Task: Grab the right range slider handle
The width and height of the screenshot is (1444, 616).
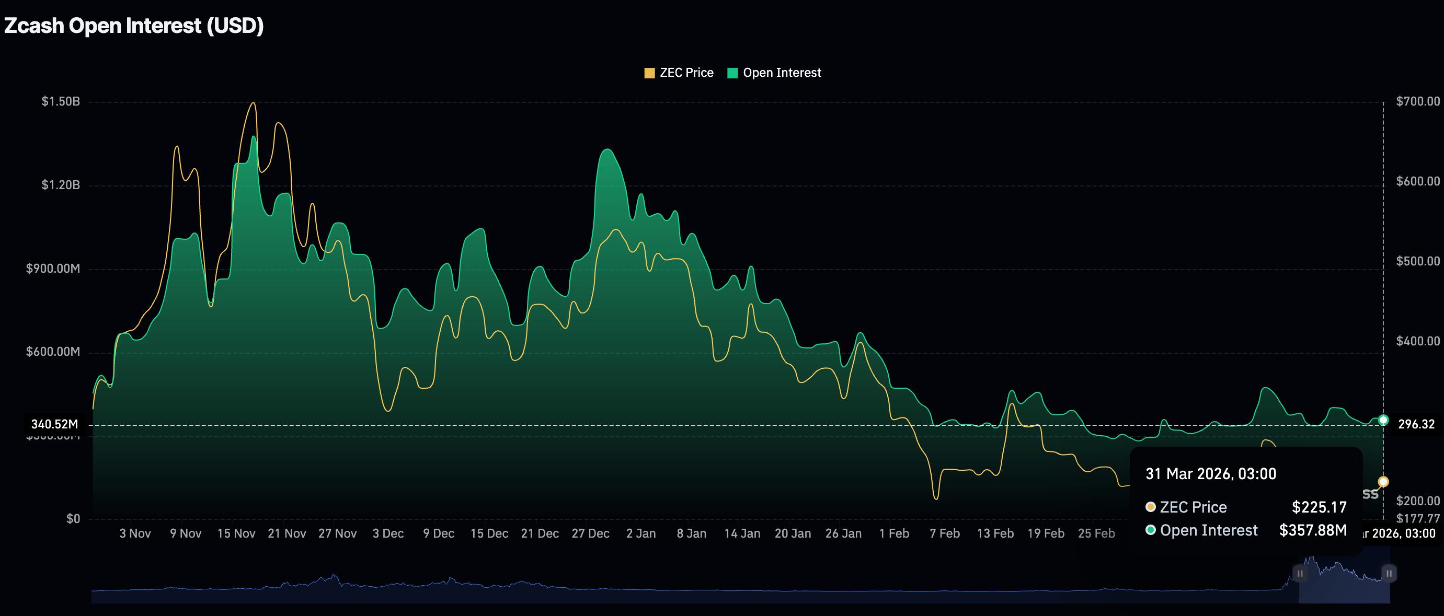Action: click(1389, 574)
